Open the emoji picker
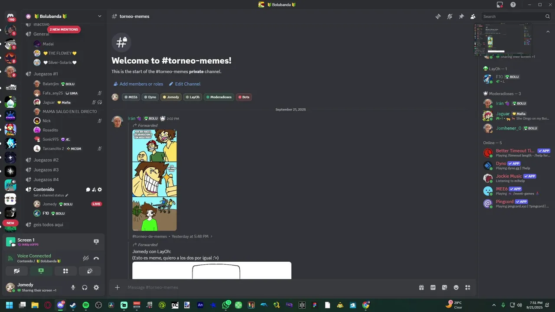Viewport: 555px width, 312px height. pos(456,287)
